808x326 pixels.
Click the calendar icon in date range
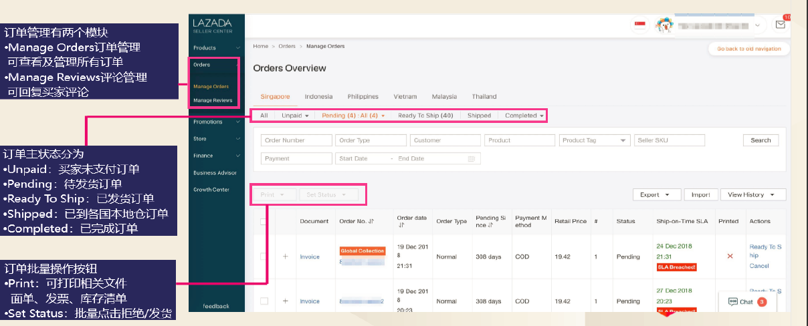pyautogui.click(x=472, y=159)
